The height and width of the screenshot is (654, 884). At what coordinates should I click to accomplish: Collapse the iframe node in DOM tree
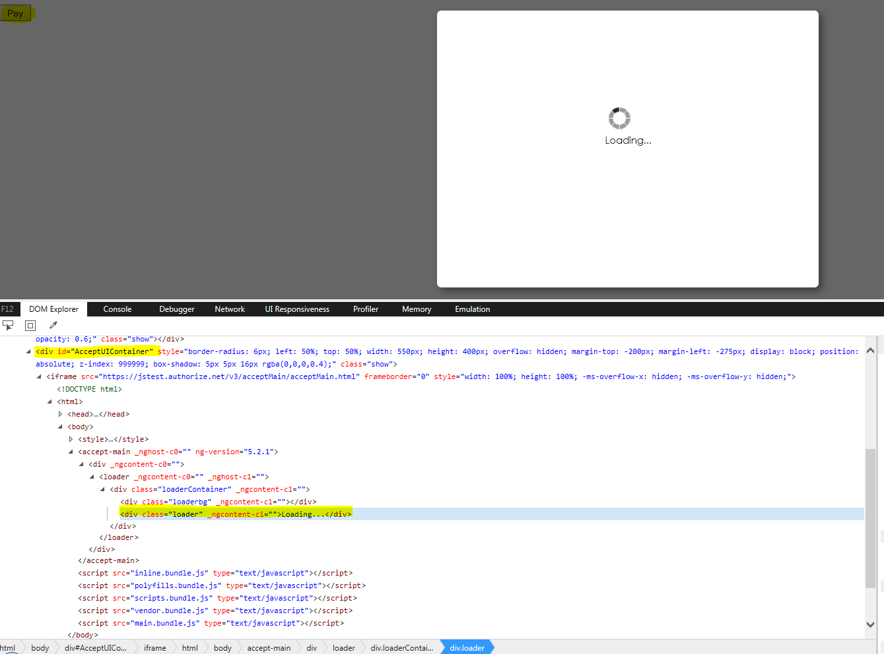pos(38,376)
